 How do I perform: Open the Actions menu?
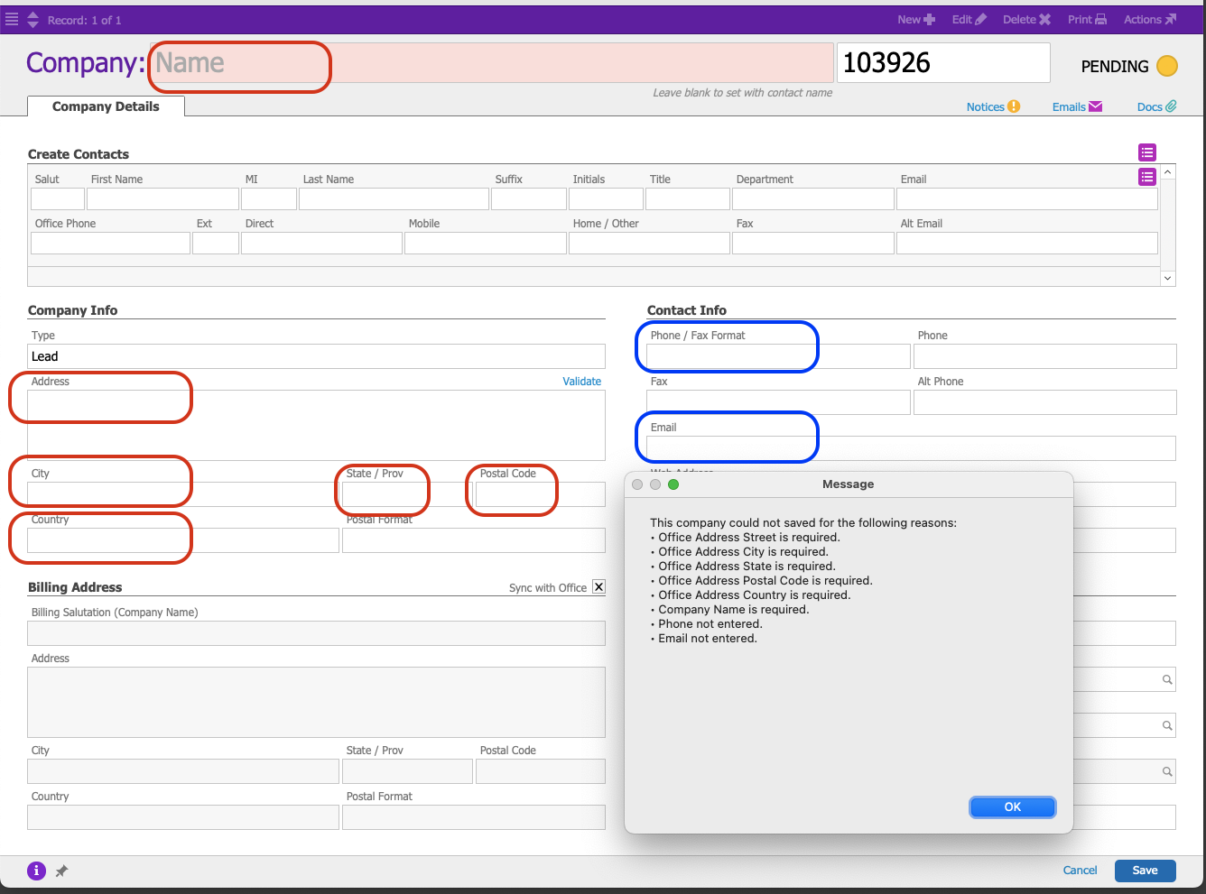coord(1150,19)
